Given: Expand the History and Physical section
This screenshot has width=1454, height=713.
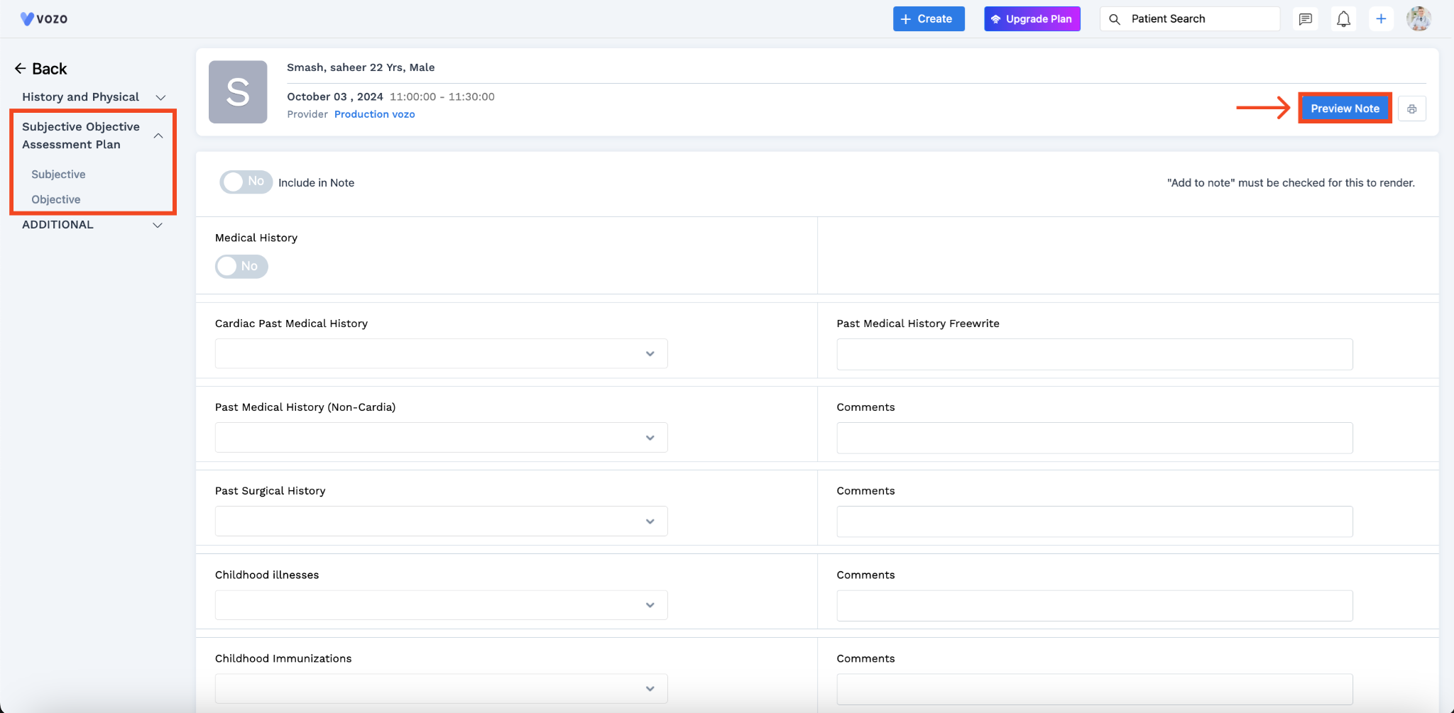Looking at the screenshot, I should [x=93, y=97].
